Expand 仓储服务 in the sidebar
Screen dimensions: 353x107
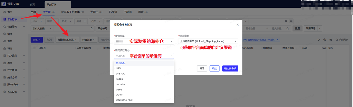pos(24,27)
